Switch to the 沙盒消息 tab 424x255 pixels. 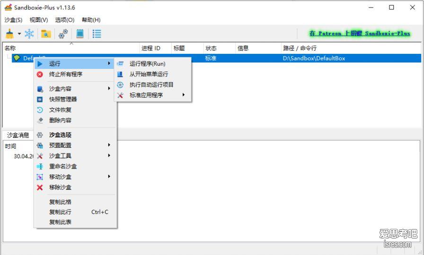pos(18,135)
